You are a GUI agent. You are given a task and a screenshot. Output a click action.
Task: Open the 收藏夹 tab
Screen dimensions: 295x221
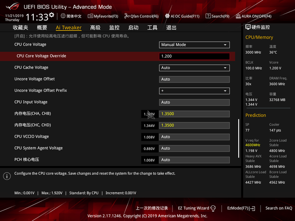click(x=21, y=28)
